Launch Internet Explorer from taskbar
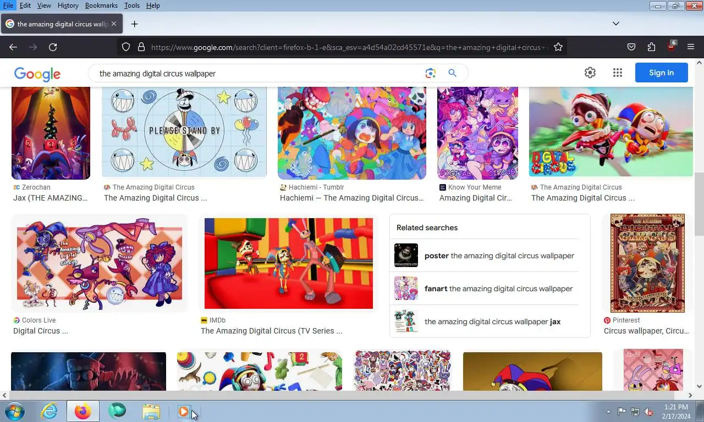 coord(49,411)
